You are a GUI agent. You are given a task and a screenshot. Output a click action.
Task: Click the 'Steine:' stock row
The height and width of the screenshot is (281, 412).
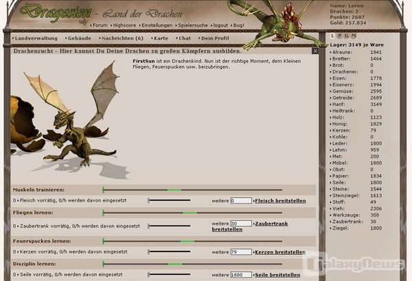click(356, 189)
